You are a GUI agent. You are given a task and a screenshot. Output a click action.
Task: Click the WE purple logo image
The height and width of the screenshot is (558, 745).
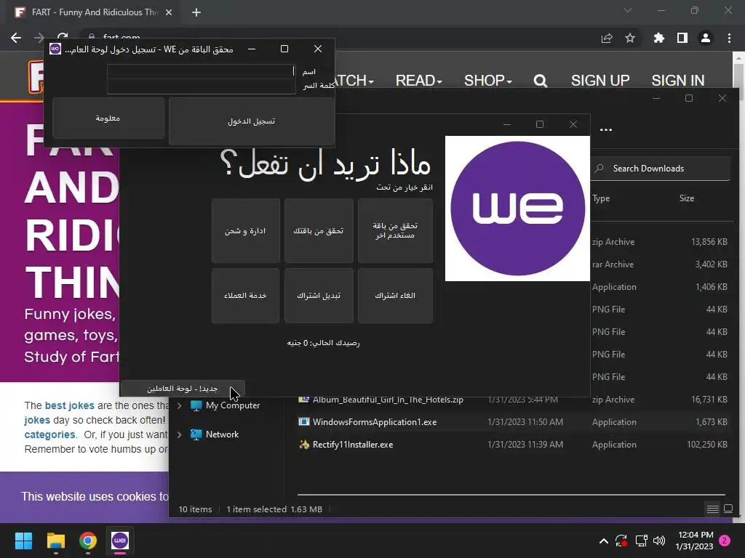[517, 209]
